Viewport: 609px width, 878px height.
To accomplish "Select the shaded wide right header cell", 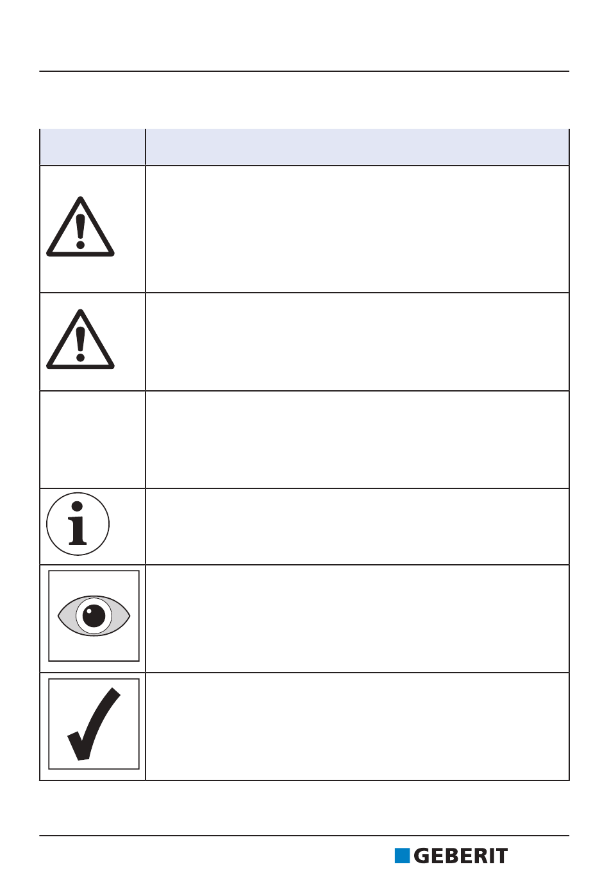I will coord(358,147).
